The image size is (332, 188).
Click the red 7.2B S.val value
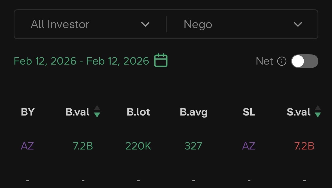tap(304, 146)
